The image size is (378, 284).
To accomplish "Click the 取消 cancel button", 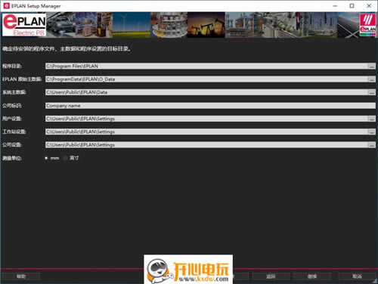I will [357, 276].
